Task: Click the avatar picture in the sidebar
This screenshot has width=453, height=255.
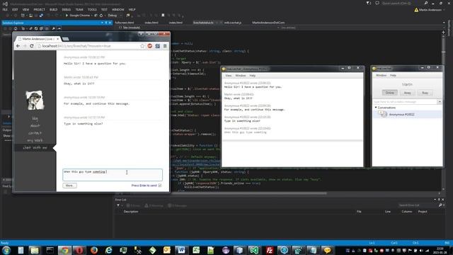Action: tap(35, 100)
